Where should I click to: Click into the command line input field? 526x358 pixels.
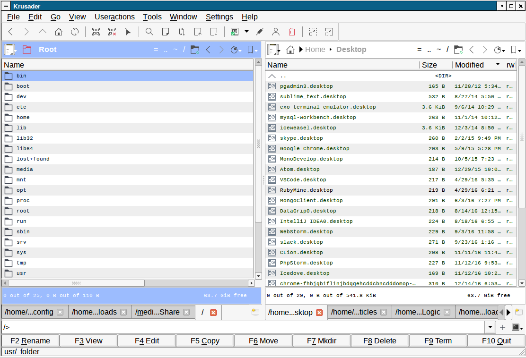pos(244,327)
